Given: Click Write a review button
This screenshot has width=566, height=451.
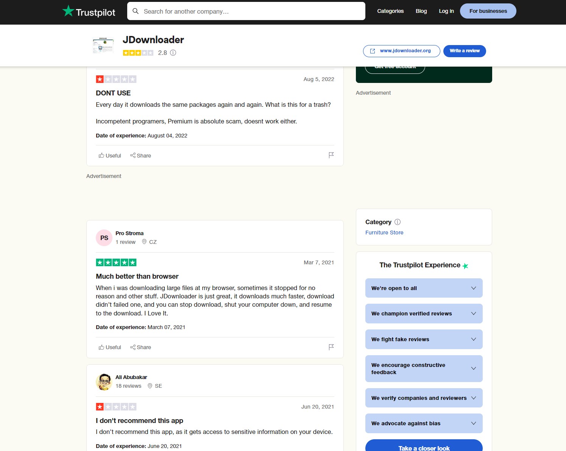Looking at the screenshot, I should [465, 51].
